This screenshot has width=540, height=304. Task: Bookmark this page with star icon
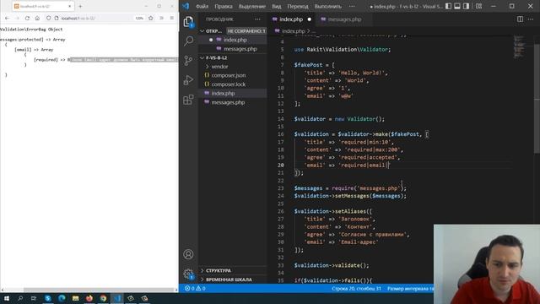click(x=151, y=18)
